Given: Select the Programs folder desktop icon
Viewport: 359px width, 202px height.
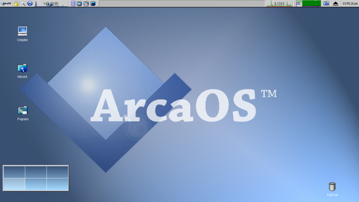Looking at the screenshot, I should click(22, 110).
